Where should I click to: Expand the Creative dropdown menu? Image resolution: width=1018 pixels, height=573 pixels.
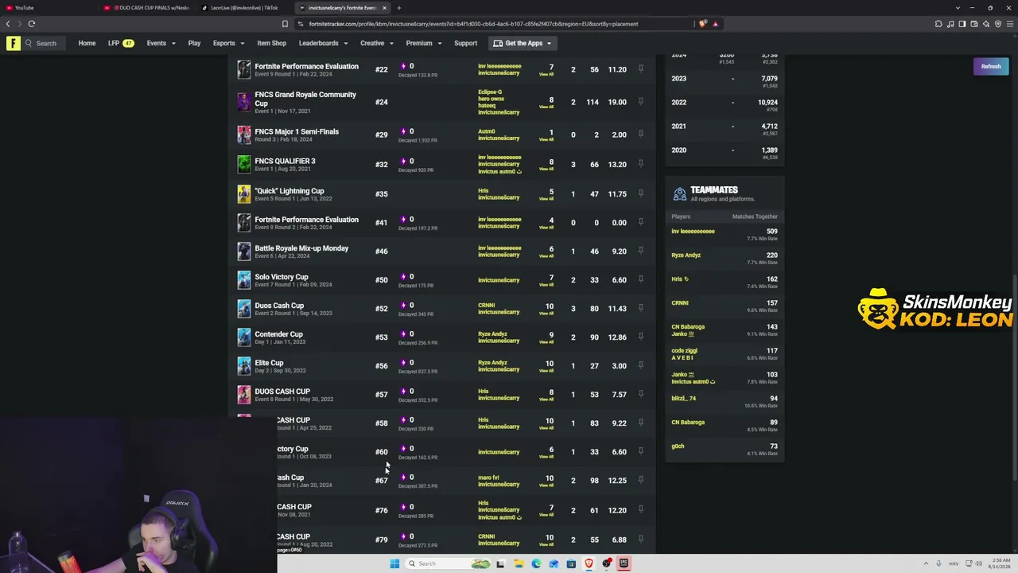point(376,43)
